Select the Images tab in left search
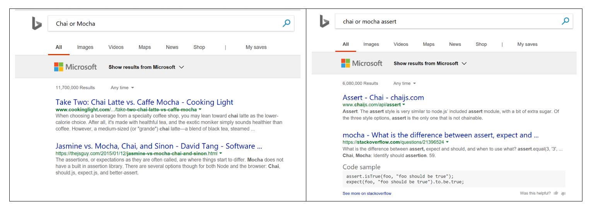589x208 pixels. pyautogui.click(x=85, y=47)
